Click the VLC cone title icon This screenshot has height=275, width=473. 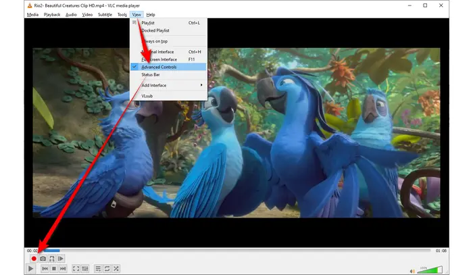point(29,5)
